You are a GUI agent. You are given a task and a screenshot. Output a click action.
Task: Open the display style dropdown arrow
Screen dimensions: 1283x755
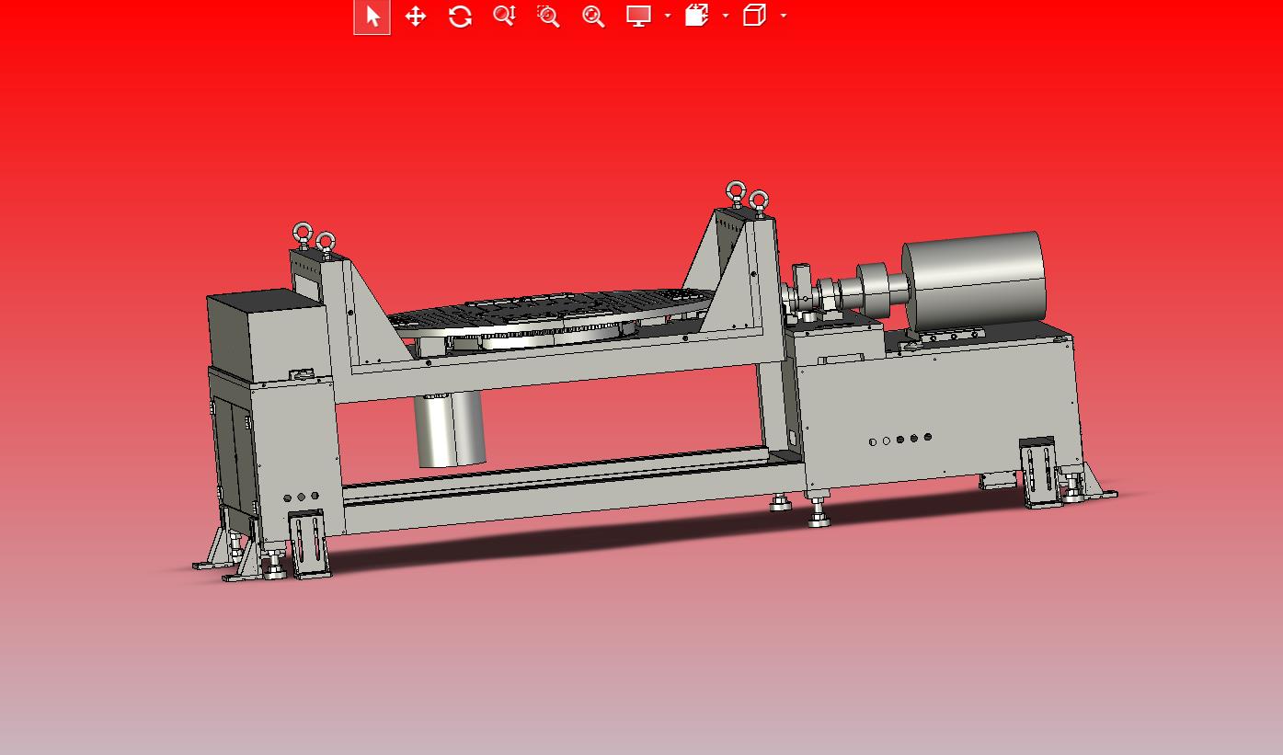(x=667, y=16)
